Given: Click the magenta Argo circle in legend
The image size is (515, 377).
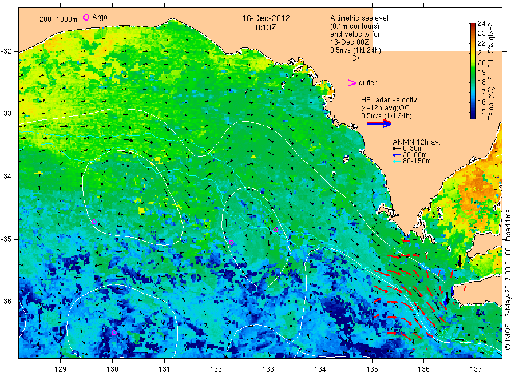Looking at the screenshot, I should [x=86, y=17].
